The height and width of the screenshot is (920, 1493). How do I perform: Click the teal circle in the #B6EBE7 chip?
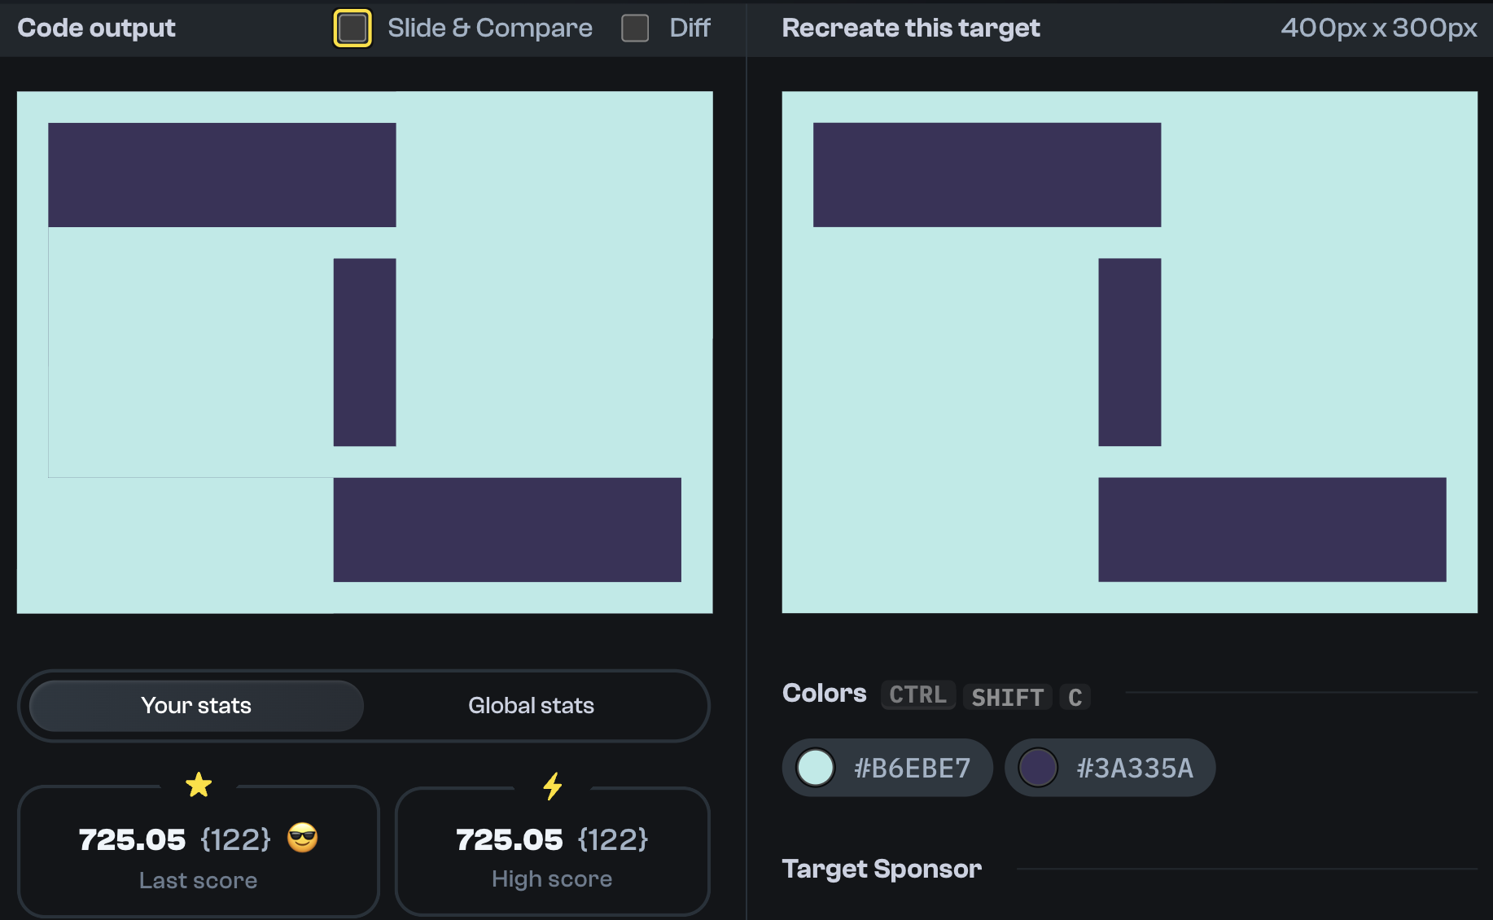coord(815,766)
